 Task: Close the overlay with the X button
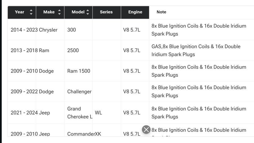[146, 130]
